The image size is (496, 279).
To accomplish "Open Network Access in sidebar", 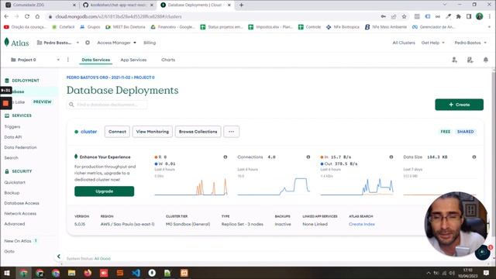I will tap(20, 214).
